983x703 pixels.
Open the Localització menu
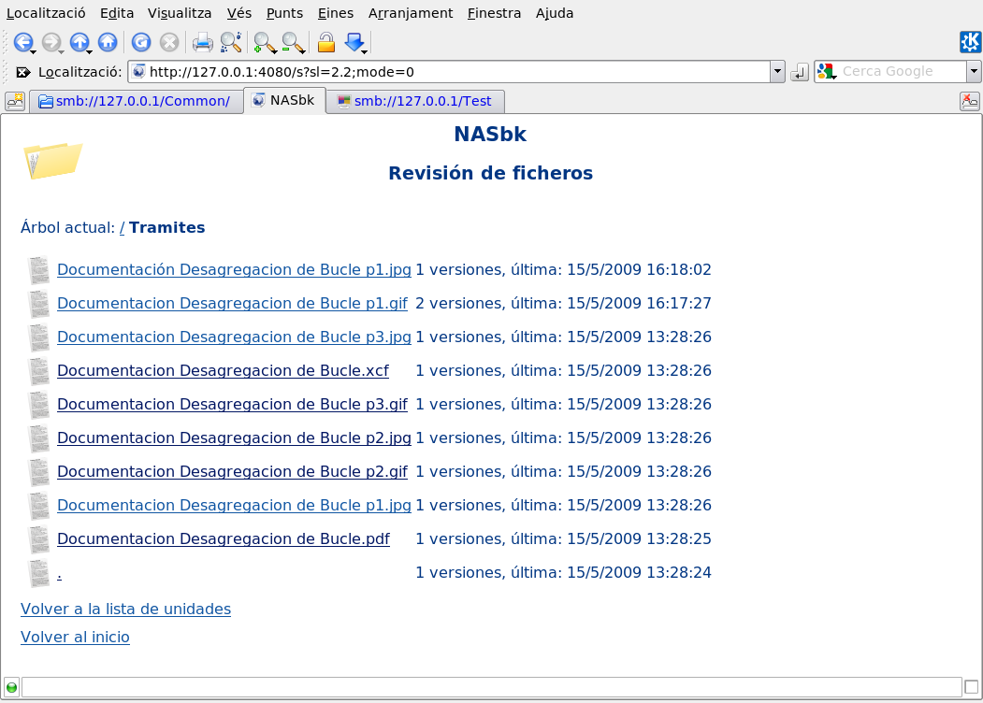tap(46, 13)
